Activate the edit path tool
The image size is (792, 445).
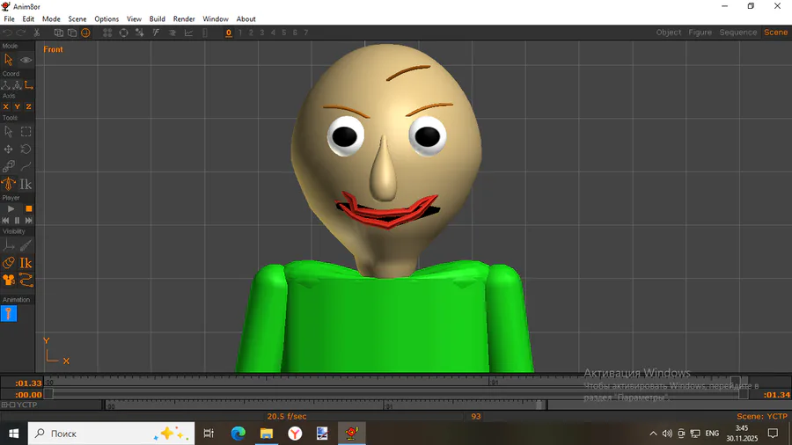coord(26,166)
